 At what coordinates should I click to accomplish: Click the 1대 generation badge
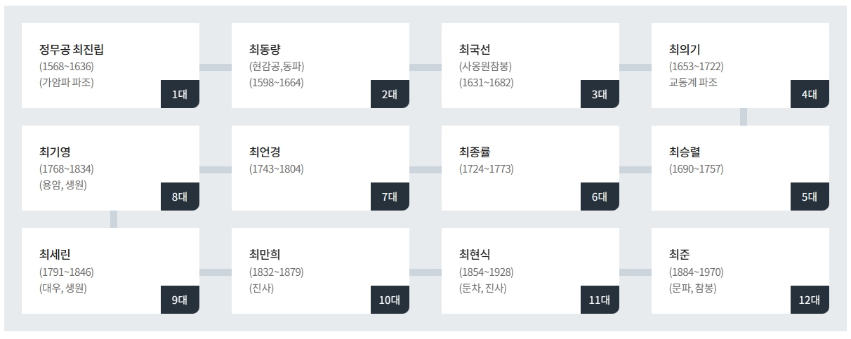point(180,94)
